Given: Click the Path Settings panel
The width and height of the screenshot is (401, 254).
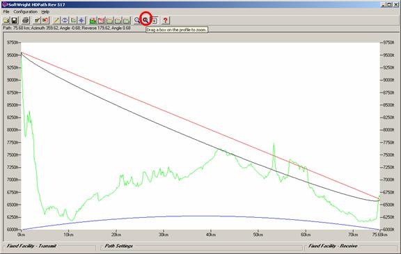Looking at the screenshot, I should coord(201,246).
